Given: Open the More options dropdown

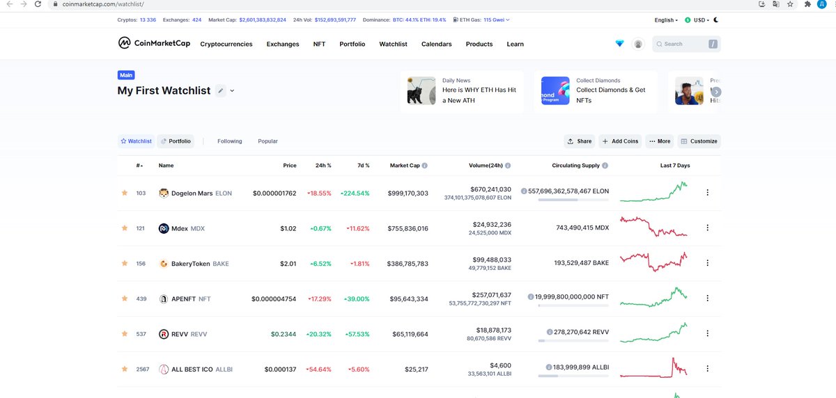Looking at the screenshot, I should tap(659, 141).
